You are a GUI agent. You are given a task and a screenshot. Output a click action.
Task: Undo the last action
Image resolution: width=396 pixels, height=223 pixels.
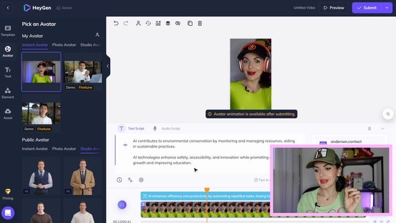click(x=116, y=24)
